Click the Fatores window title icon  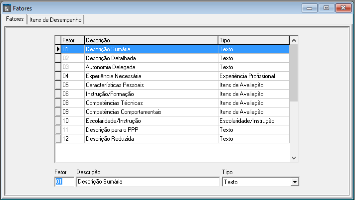coord(7,8)
